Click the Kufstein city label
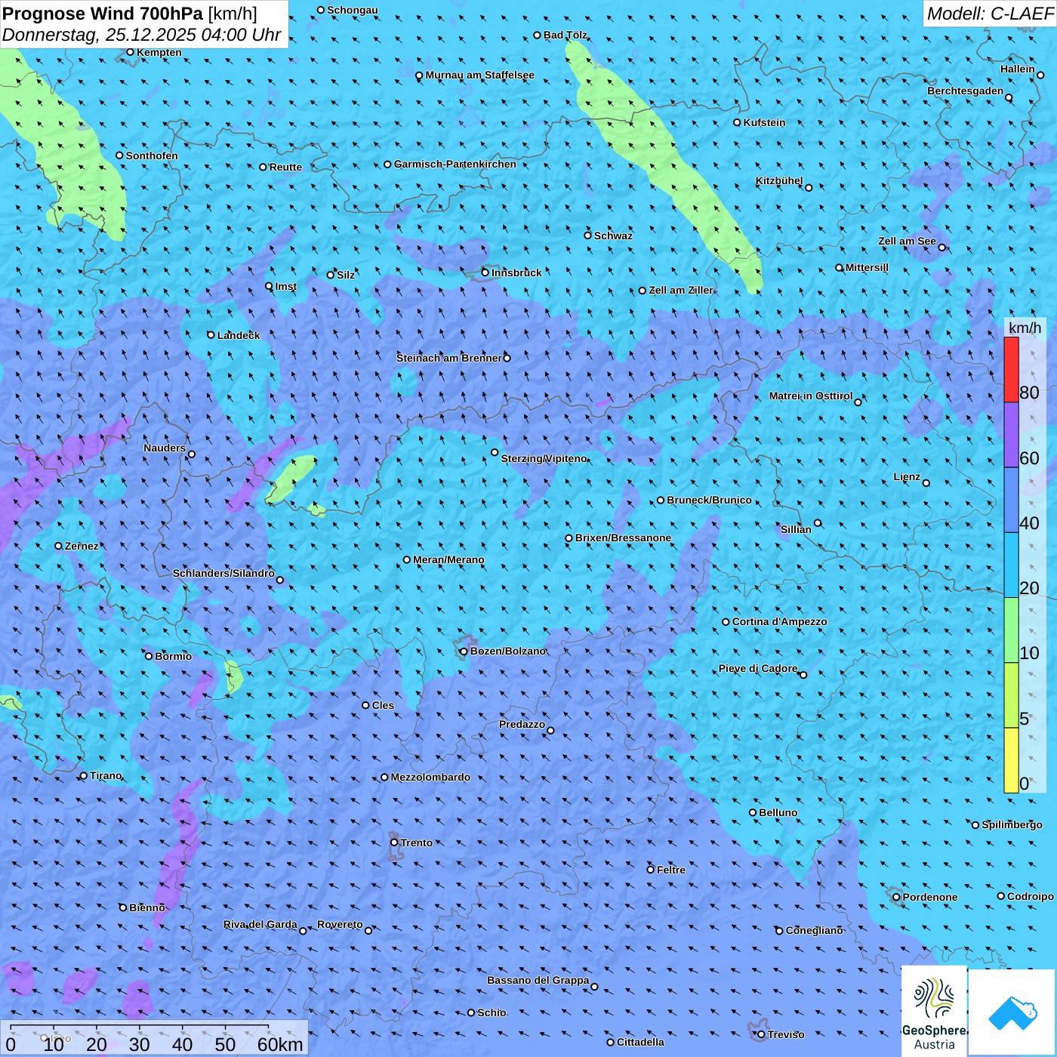This screenshot has width=1057, height=1057. point(764,122)
